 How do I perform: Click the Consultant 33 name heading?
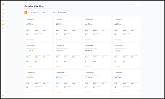click(x=90, y=19)
